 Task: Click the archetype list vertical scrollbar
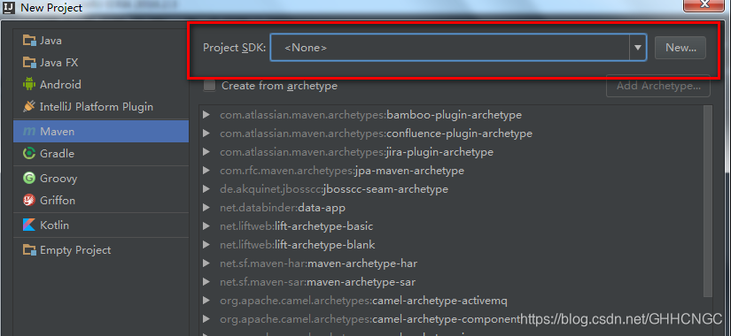click(708, 201)
